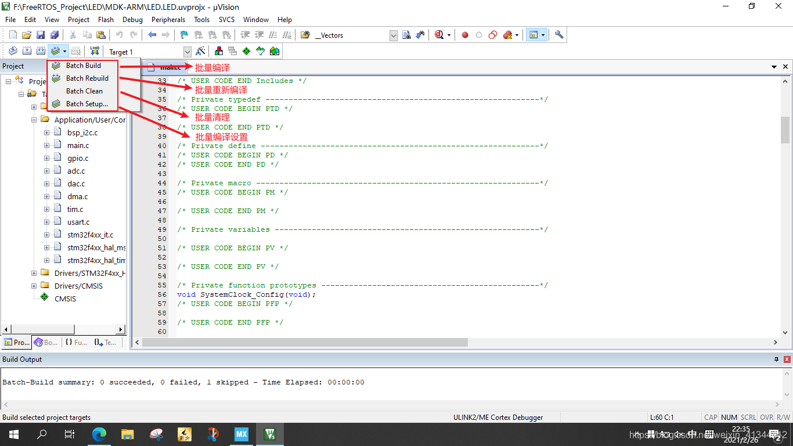The height and width of the screenshot is (446, 793).
Task: Click the Rebuild all target files icon
Action: coord(40,51)
